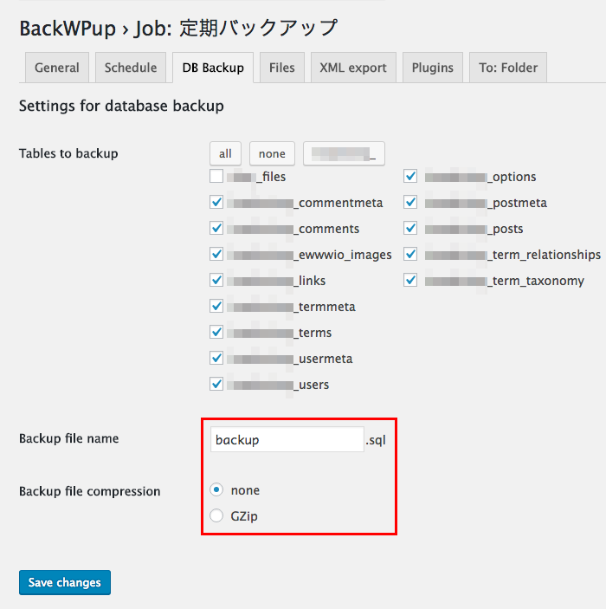This screenshot has width=606, height=609.
Task: Toggle the _terms table checkbox
Action: pos(216,332)
